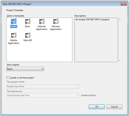Select the Basic template icon
This screenshot has width=129, height=116.
click(28, 21)
